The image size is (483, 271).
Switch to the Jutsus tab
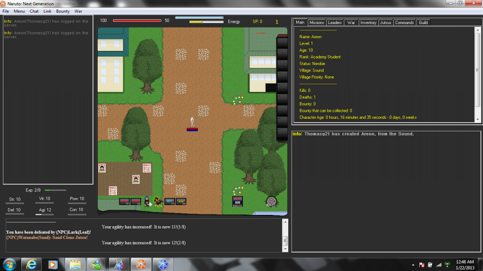[x=385, y=23]
